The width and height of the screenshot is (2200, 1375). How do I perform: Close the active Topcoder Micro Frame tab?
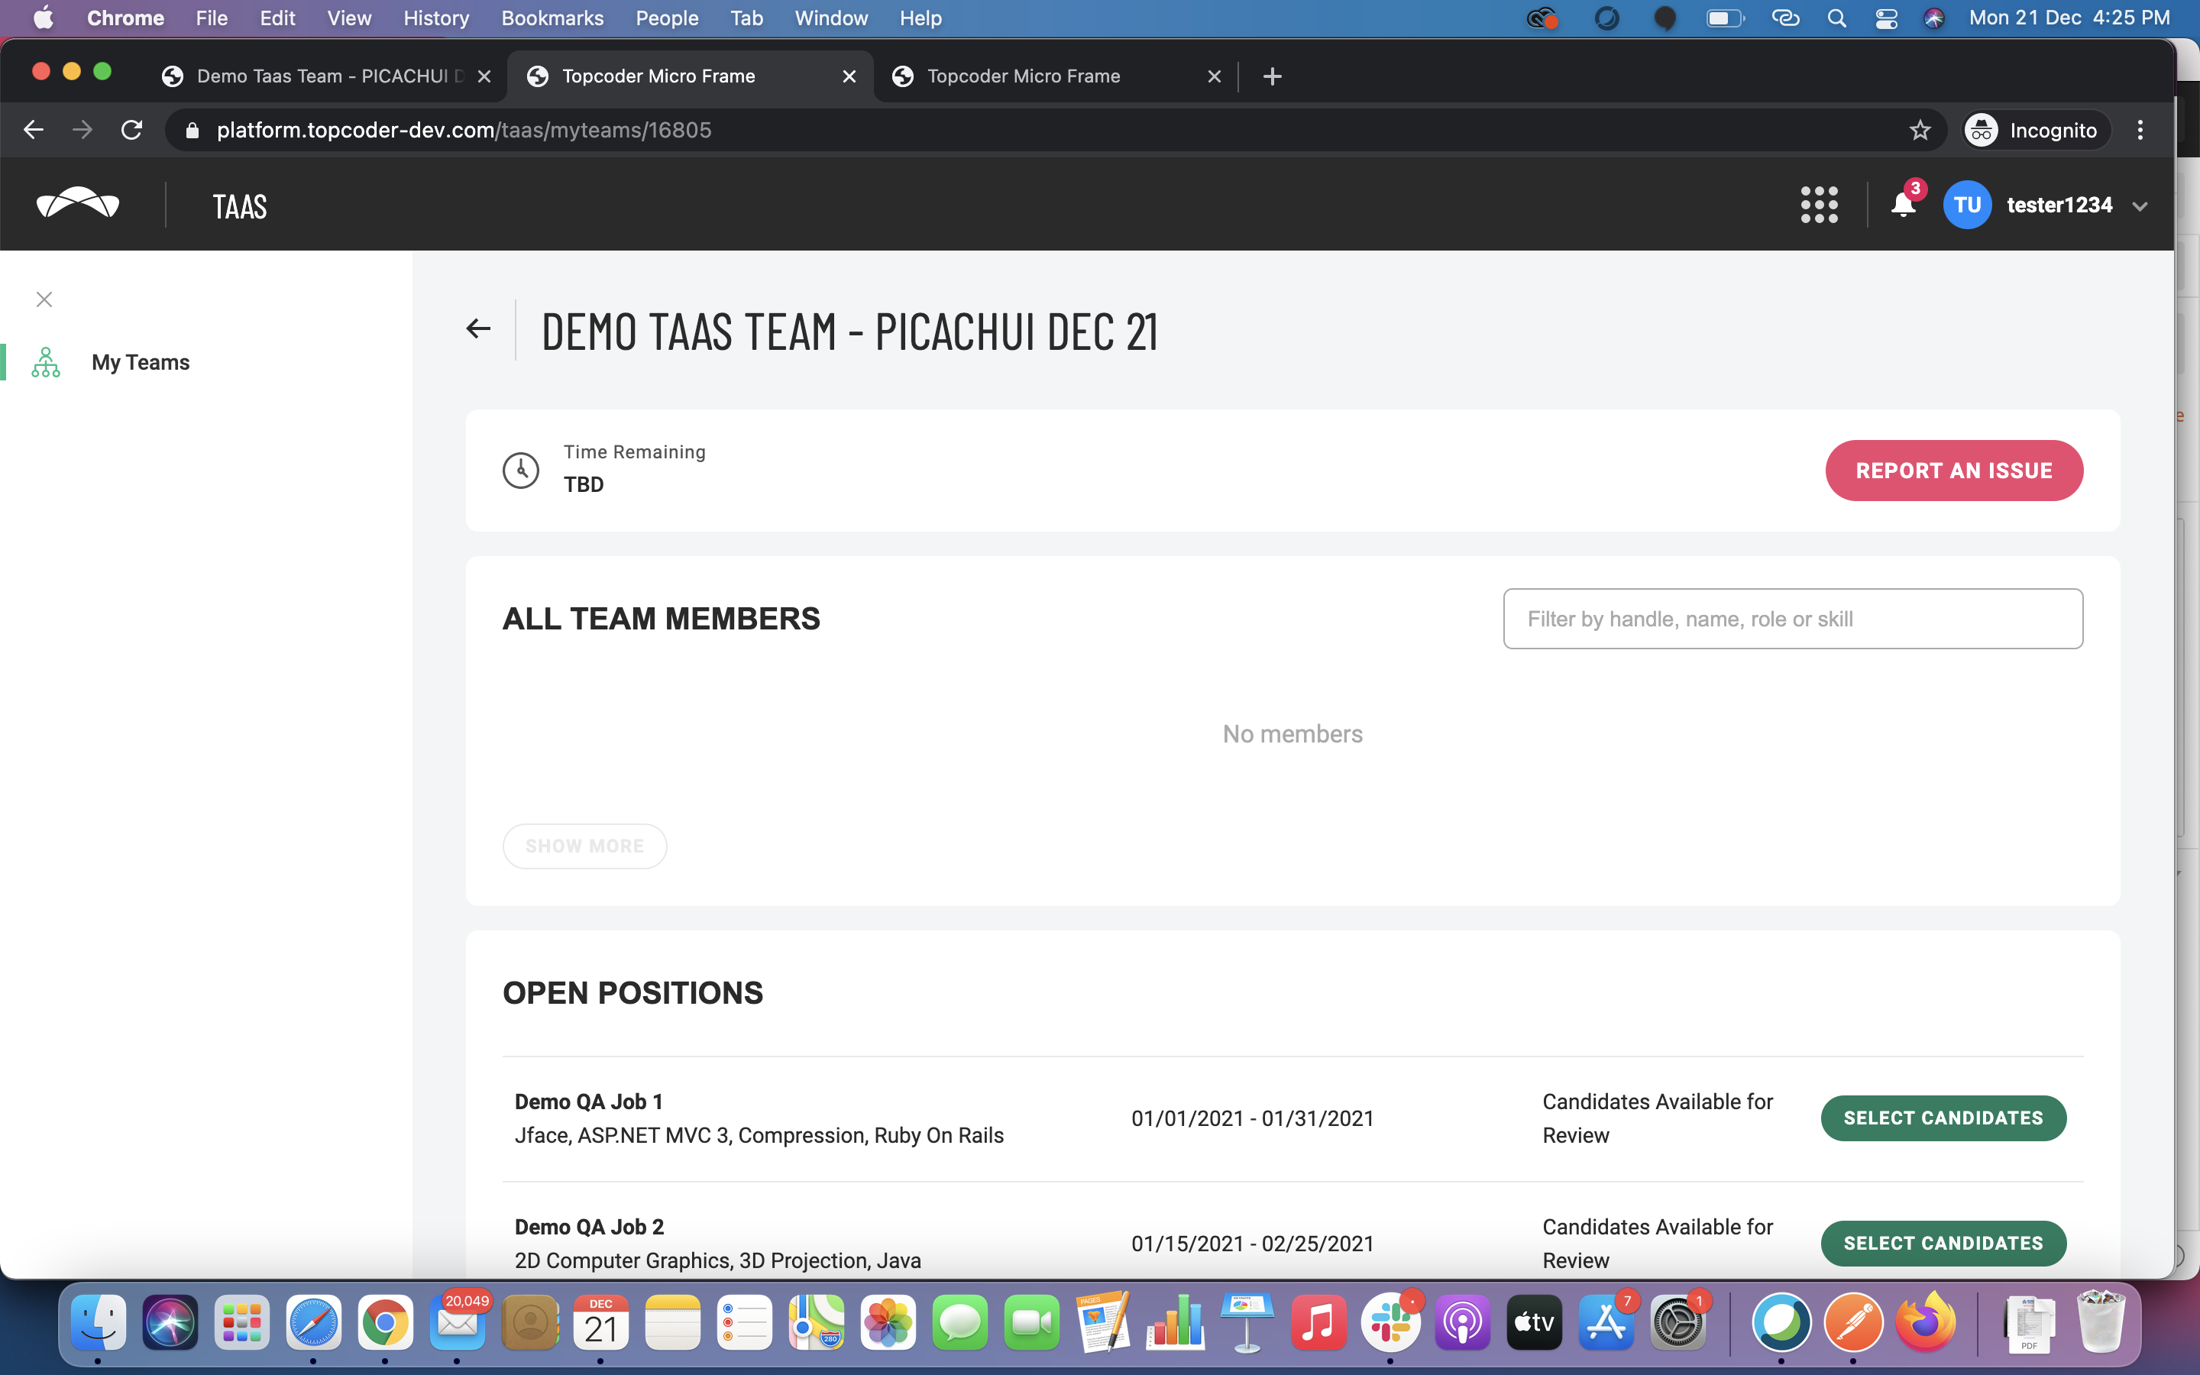[849, 76]
